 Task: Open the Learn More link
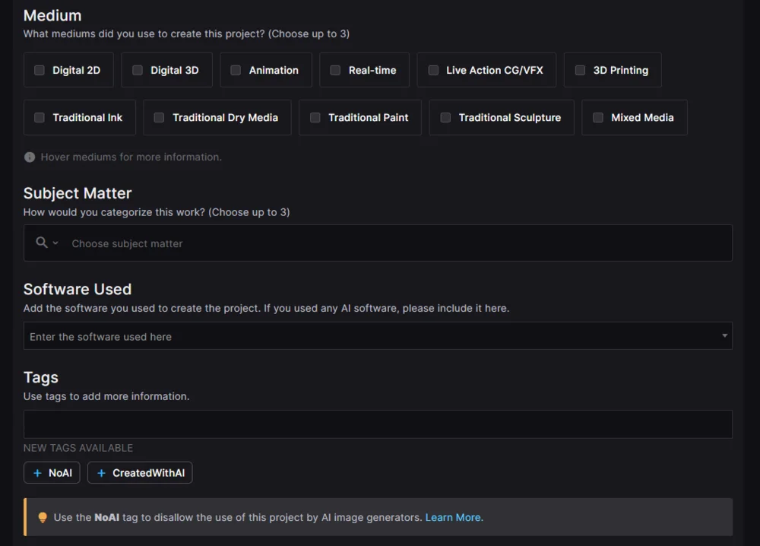pyautogui.click(x=454, y=517)
